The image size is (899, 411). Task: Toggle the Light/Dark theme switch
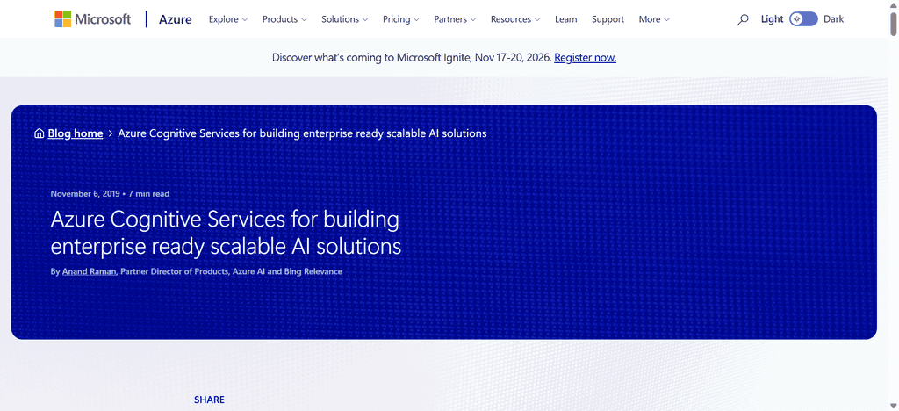(x=803, y=19)
